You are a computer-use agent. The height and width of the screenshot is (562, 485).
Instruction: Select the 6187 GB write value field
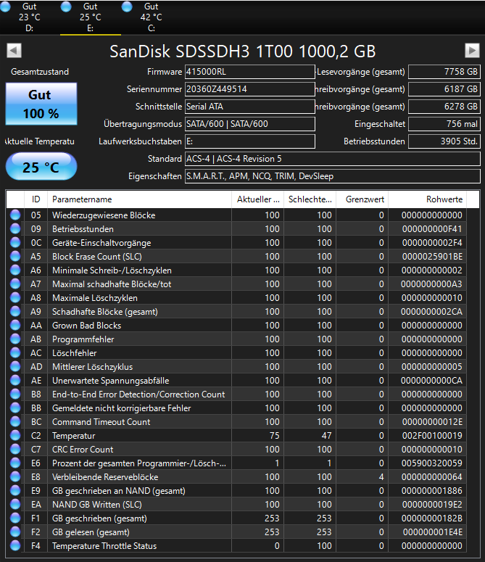pyautogui.click(x=444, y=89)
